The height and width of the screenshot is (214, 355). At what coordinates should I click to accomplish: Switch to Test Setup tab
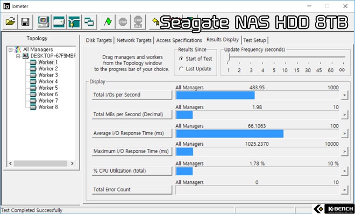point(254,40)
